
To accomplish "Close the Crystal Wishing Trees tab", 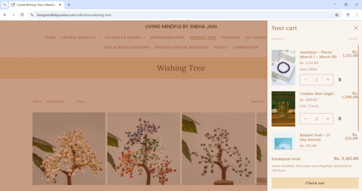I will (60, 5).
